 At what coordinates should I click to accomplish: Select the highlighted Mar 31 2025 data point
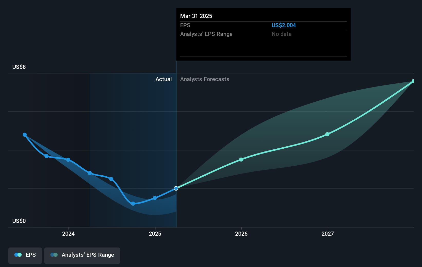point(176,188)
